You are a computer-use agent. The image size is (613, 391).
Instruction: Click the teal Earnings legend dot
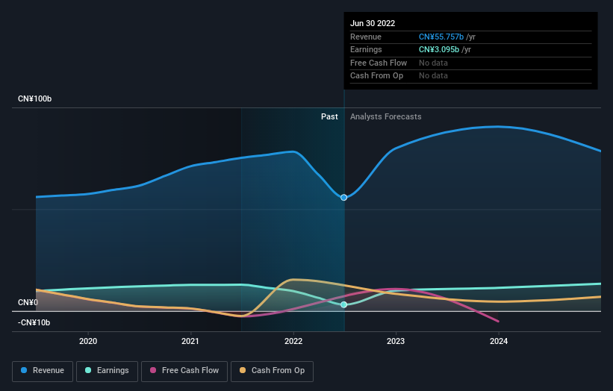(x=88, y=370)
